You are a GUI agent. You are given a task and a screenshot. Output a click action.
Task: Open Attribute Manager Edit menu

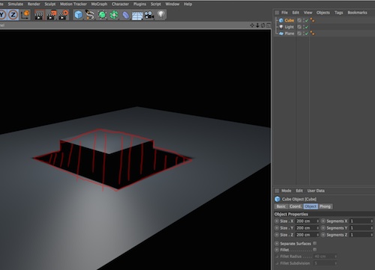299,191
